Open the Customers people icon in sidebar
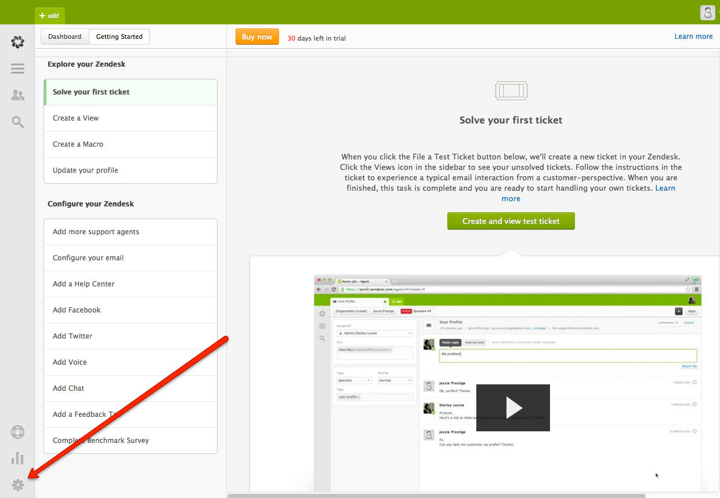The image size is (720, 498). tap(17, 95)
